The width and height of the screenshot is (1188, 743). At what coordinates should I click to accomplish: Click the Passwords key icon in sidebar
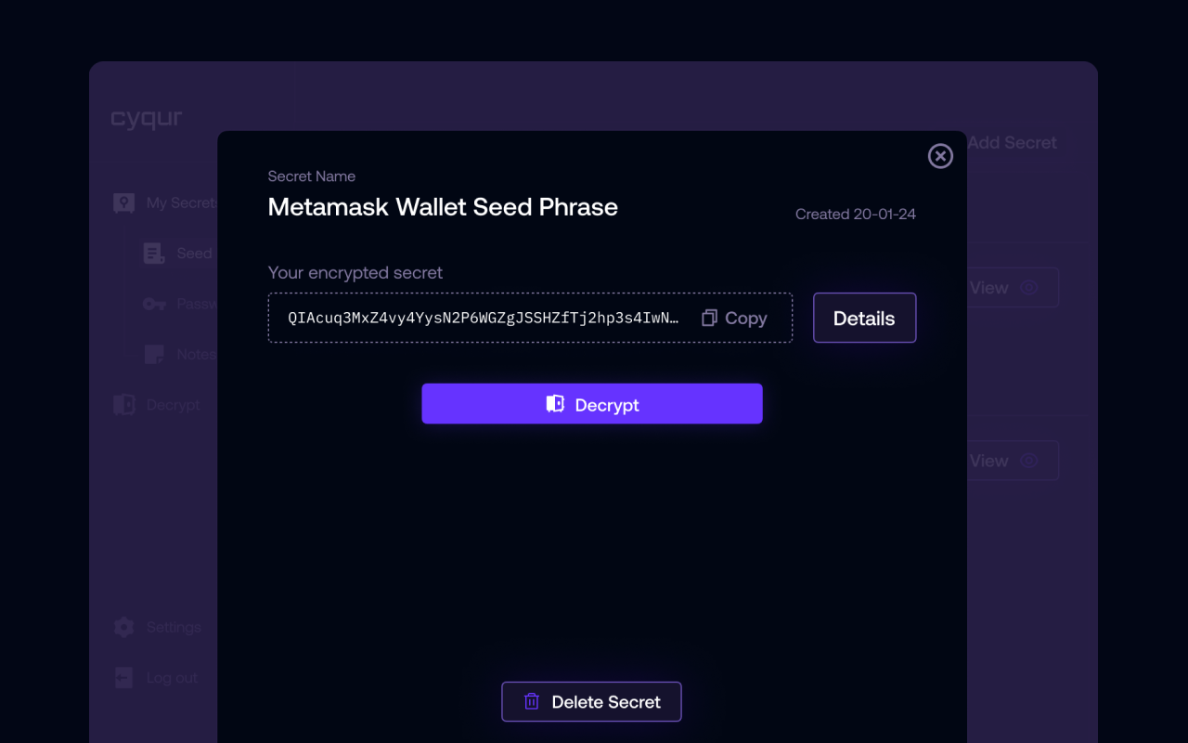coord(154,304)
